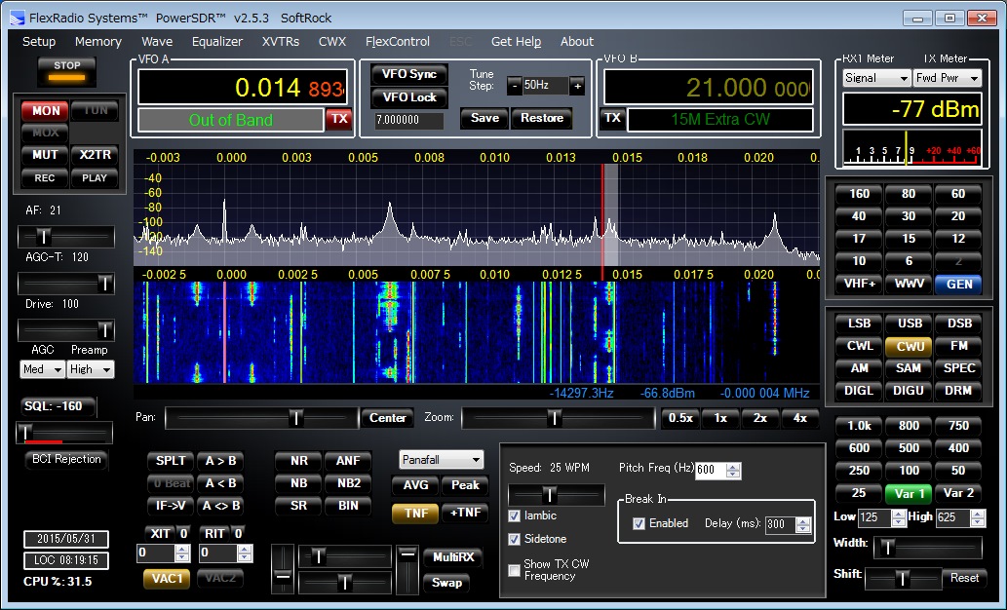The image size is (1007, 610).
Task: Open the Equalizer menu
Action: click(217, 42)
